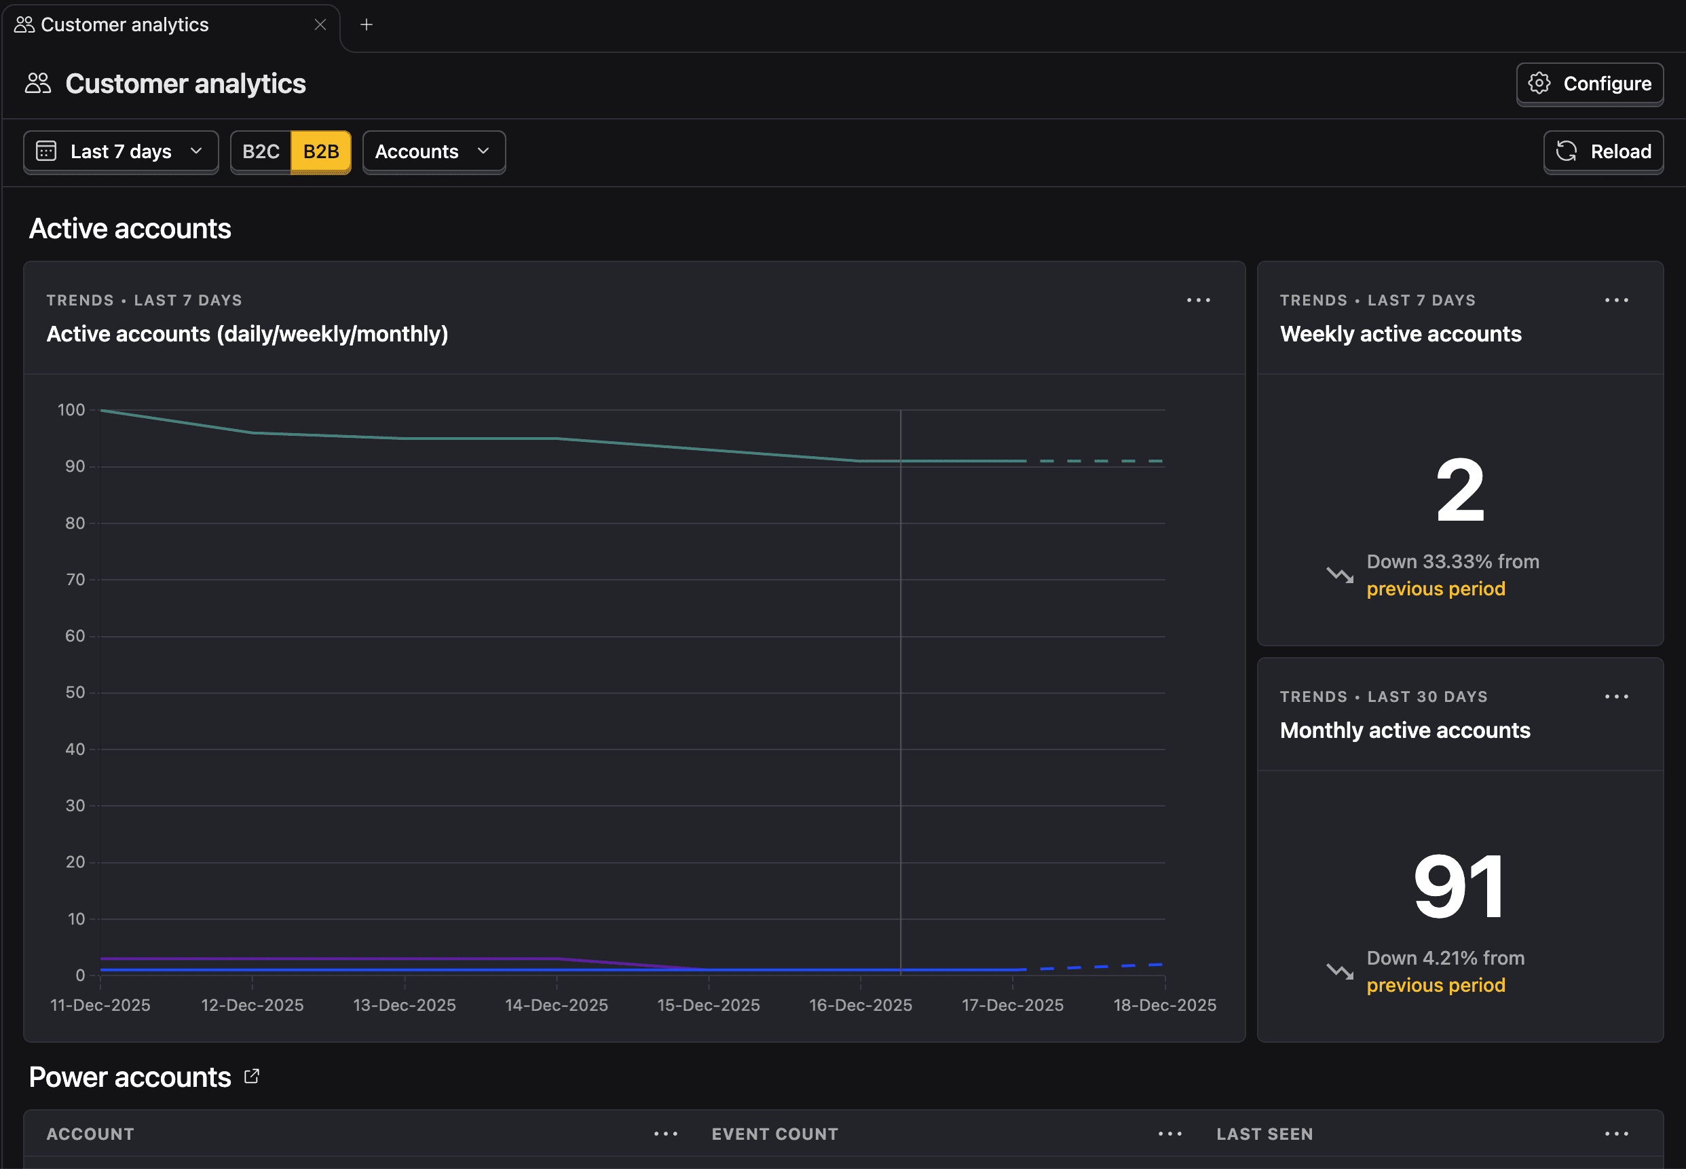Click the gear icon on the Configure button
Viewport: 1686px width, 1169px height.
1541,83
